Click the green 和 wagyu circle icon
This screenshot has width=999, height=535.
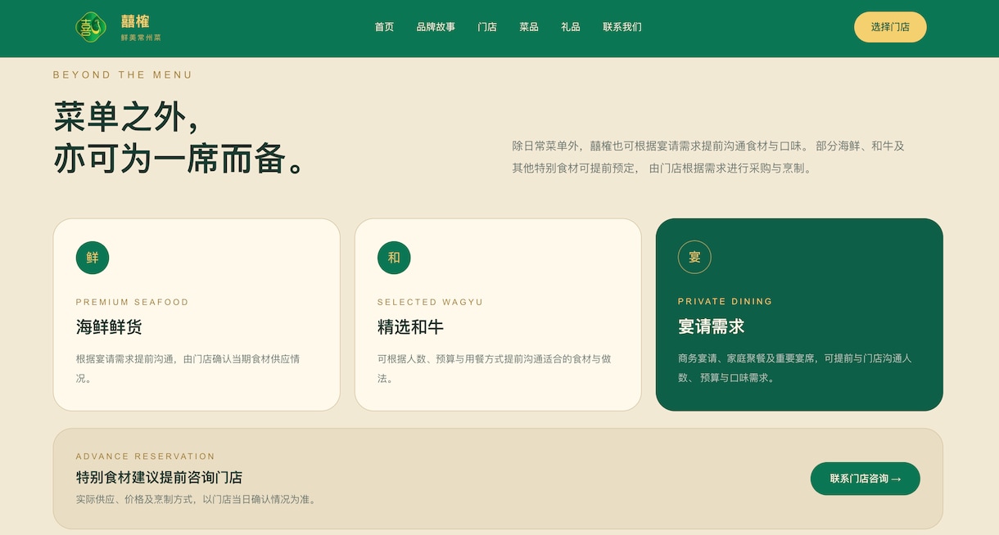(x=394, y=258)
